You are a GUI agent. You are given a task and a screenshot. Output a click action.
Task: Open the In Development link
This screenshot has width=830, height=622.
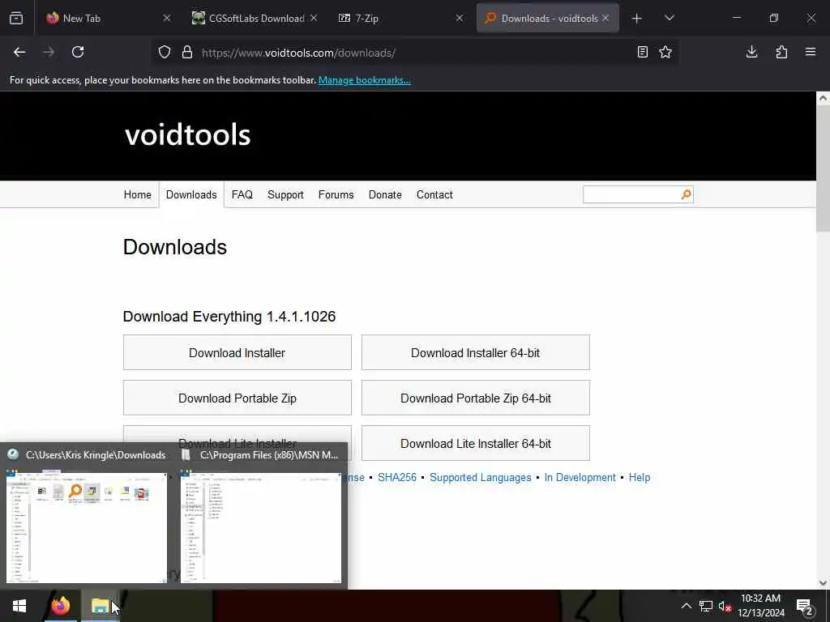[580, 477]
